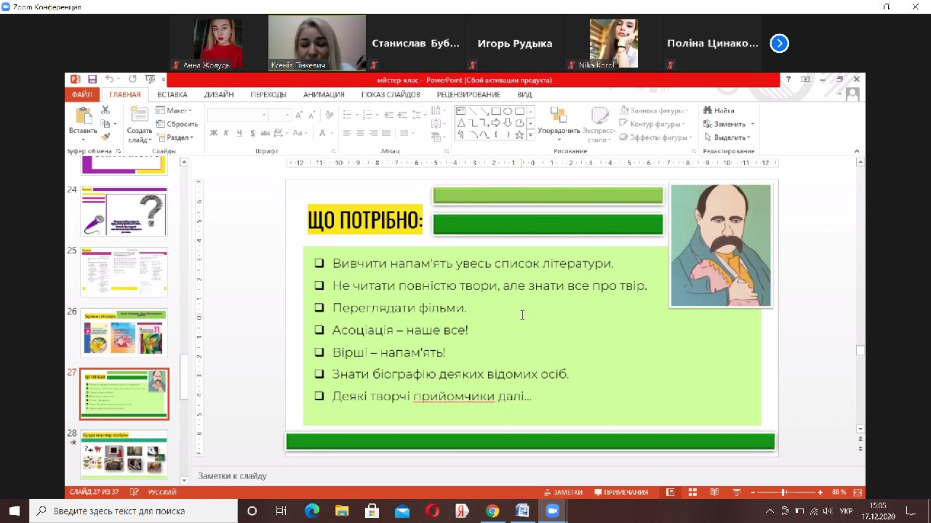The height and width of the screenshot is (523, 931).
Task: Open the Макет layout dropdown
Action: point(175,110)
